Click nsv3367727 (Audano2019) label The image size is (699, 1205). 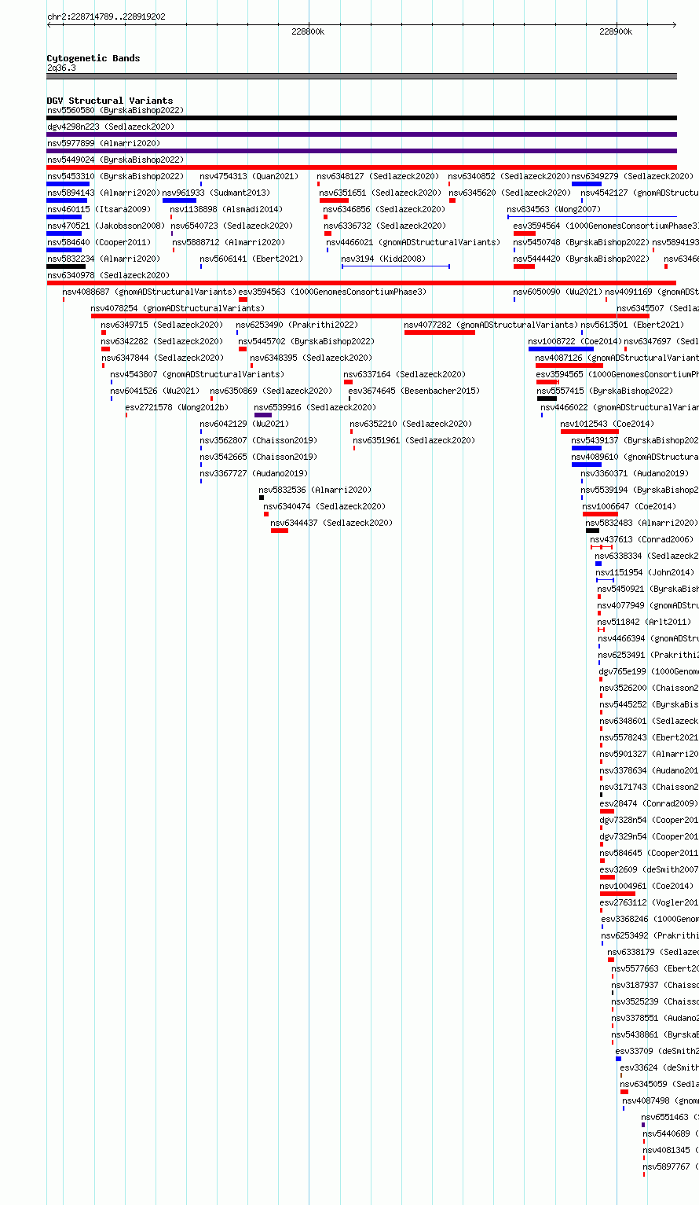pos(254,473)
